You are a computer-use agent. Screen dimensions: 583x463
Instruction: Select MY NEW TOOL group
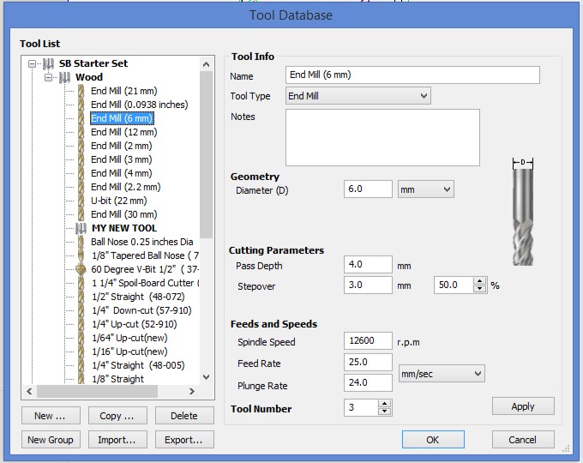click(x=124, y=228)
